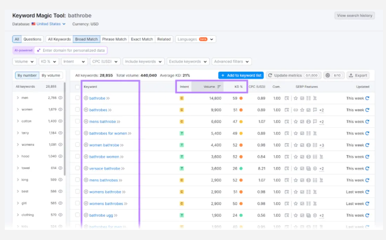The height and width of the screenshot is (240, 386).
Task: Click the AI sparkle icon in domain field
Action: 39,50
